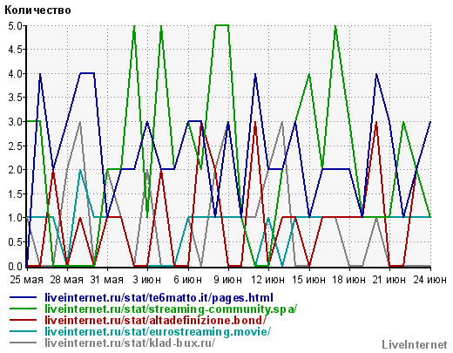Click the 3.5 y-axis value
453x353 pixels.
[15, 98]
